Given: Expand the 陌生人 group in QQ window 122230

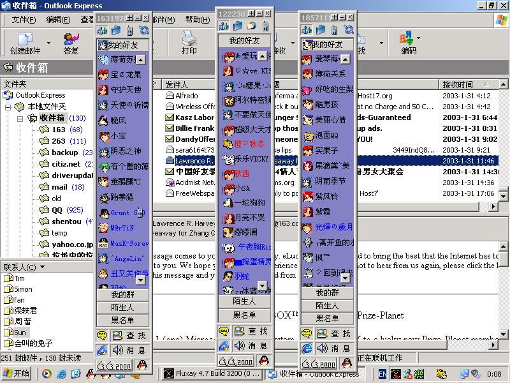Looking at the screenshot, I should (x=244, y=301).
